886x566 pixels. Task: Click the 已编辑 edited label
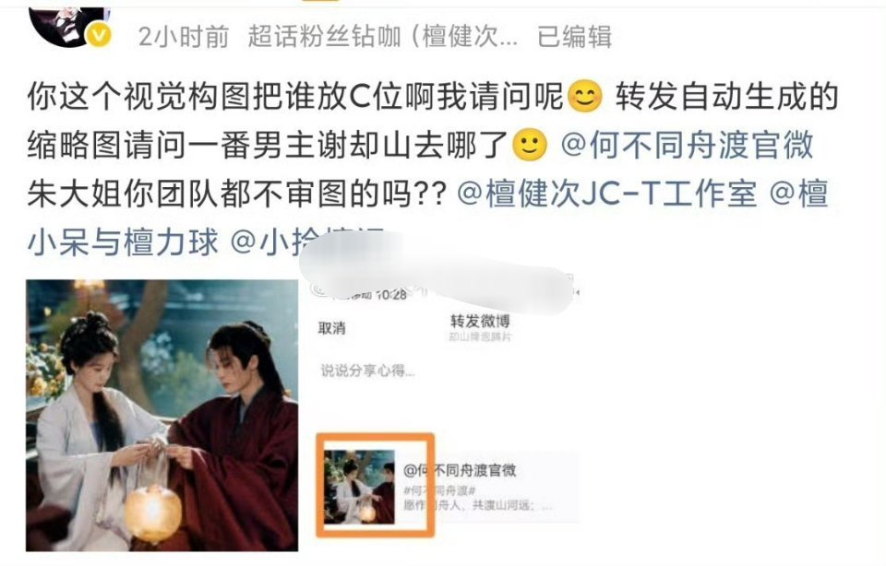tap(574, 37)
